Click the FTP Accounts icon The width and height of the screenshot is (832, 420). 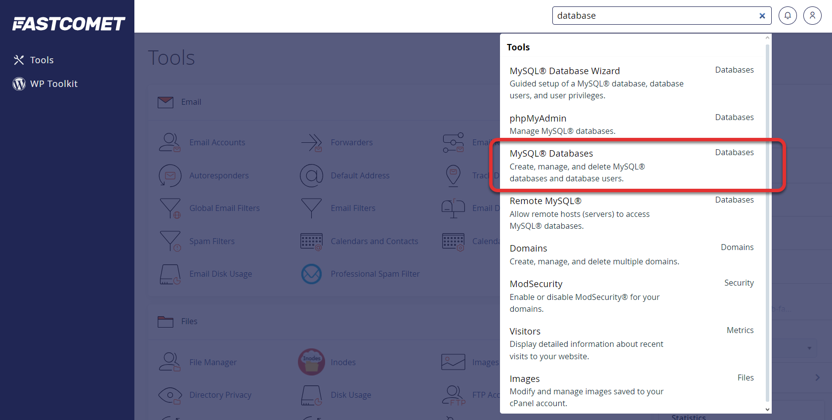[x=454, y=395]
